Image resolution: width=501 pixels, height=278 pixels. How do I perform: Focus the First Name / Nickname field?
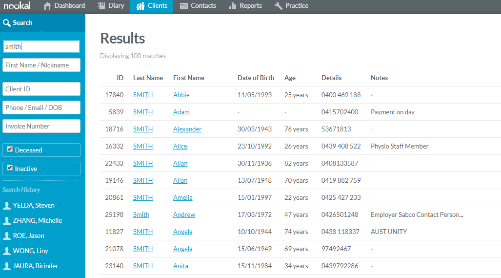41,65
